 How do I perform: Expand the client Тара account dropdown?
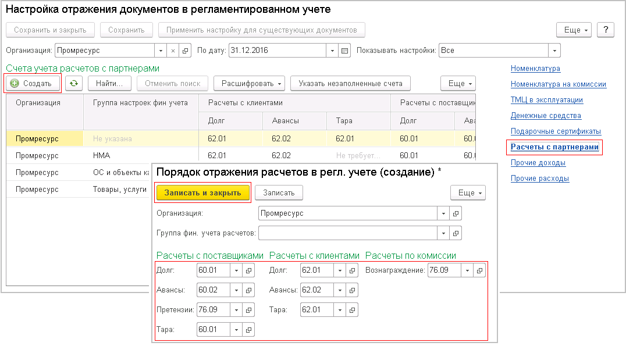point(339,310)
